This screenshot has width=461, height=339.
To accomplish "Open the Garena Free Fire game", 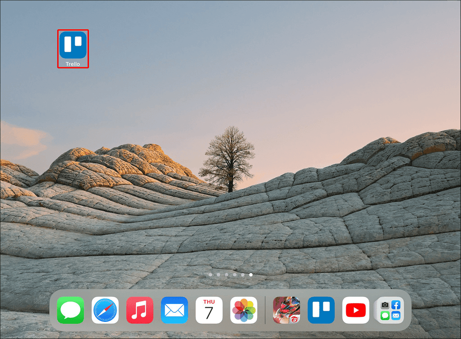I will [286, 310].
